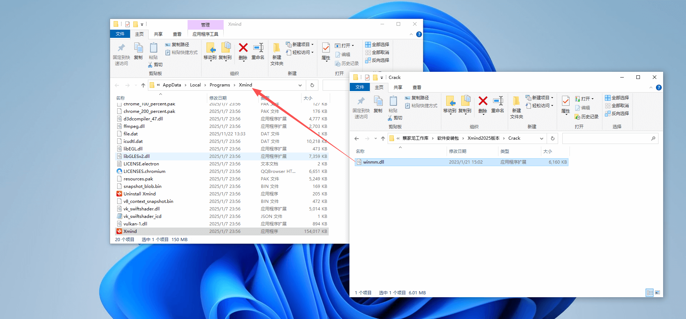Open Application Tools (应用程序工具) tab in Xmind window
This screenshot has height=319, width=686.
[205, 34]
